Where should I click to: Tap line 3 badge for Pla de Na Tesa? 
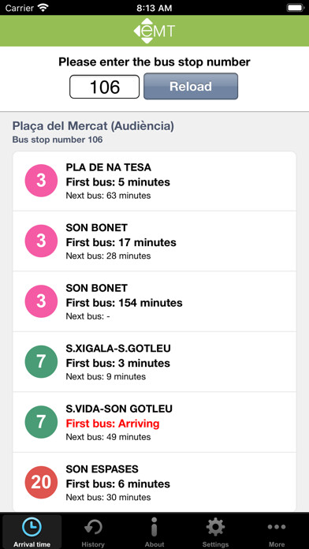(41, 181)
